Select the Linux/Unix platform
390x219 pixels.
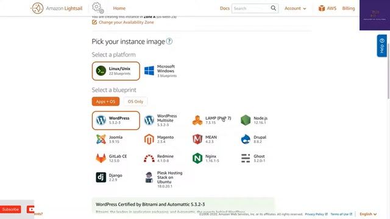click(x=116, y=71)
